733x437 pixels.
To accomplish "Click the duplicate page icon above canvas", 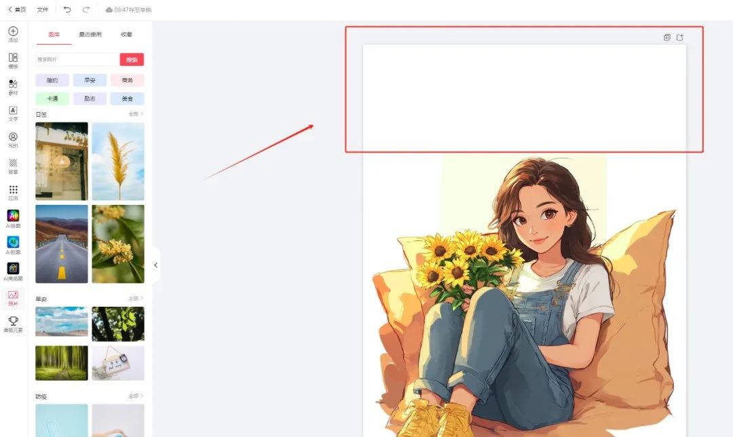I will click(667, 37).
